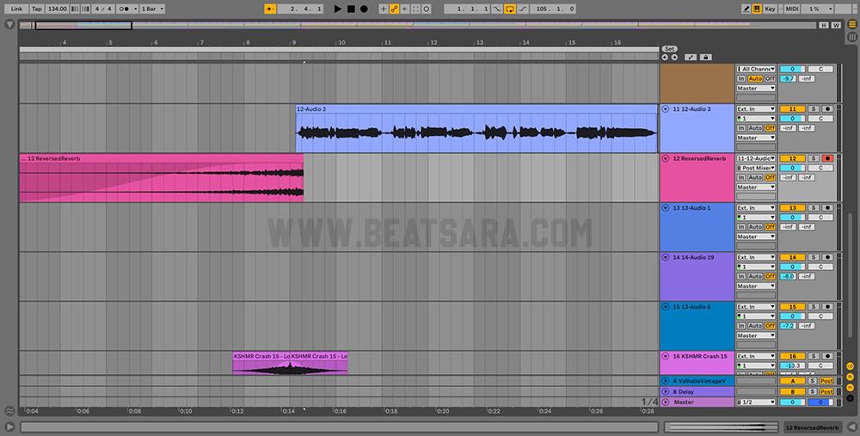Screen dimensions: 860x436
Task: Open Ext. In input dropdown on track 13
Action: pyautogui.click(x=756, y=208)
